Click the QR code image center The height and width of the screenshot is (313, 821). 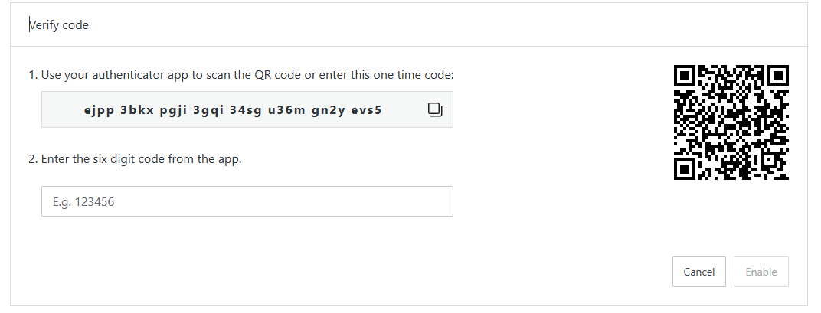point(731,122)
